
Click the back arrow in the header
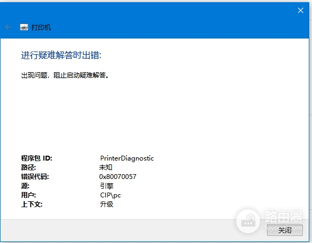coord(8,27)
